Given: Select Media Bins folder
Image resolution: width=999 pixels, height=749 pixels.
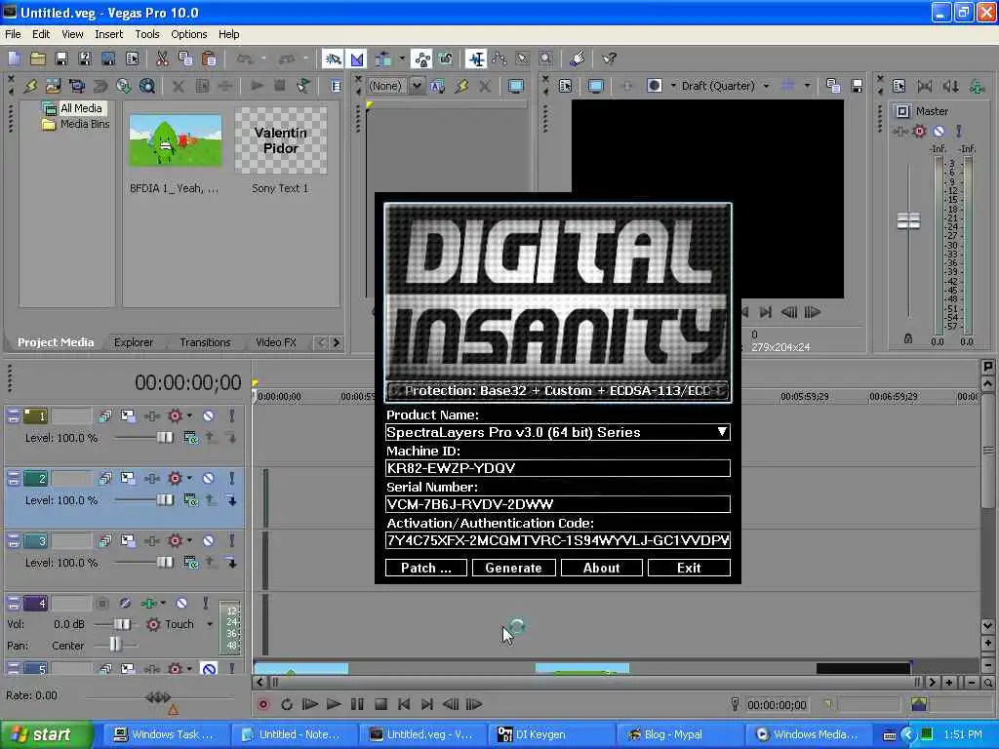Looking at the screenshot, I should tap(85, 124).
